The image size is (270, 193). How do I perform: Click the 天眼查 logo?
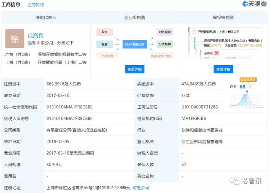click(x=254, y=4)
